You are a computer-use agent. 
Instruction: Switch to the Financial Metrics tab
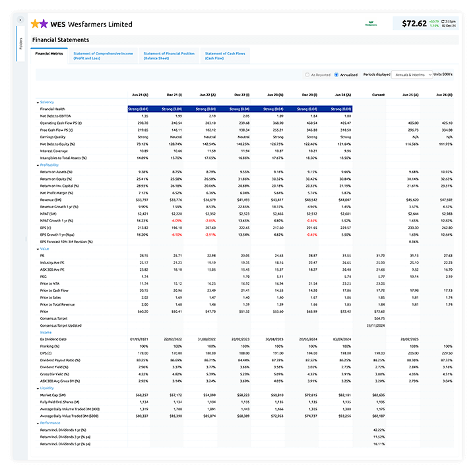tap(49, 53)
